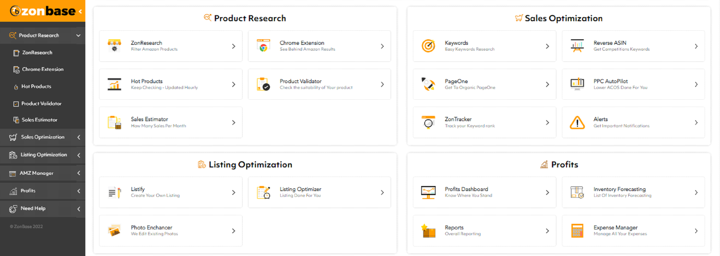Open the ZonResearch card title
Screen dimensions: 720x256
tap(146, 43)
